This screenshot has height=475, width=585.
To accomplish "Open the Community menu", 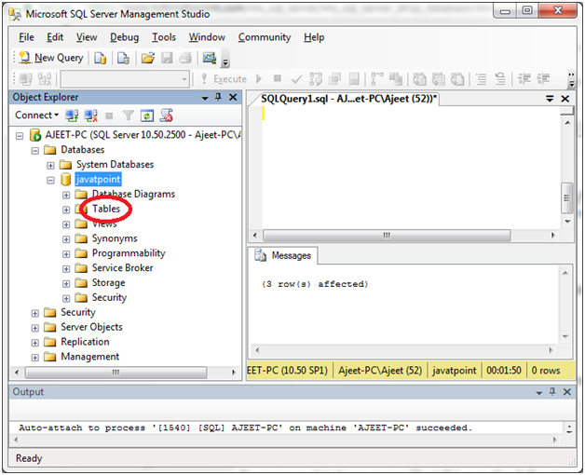I will (x=265, y=37).
